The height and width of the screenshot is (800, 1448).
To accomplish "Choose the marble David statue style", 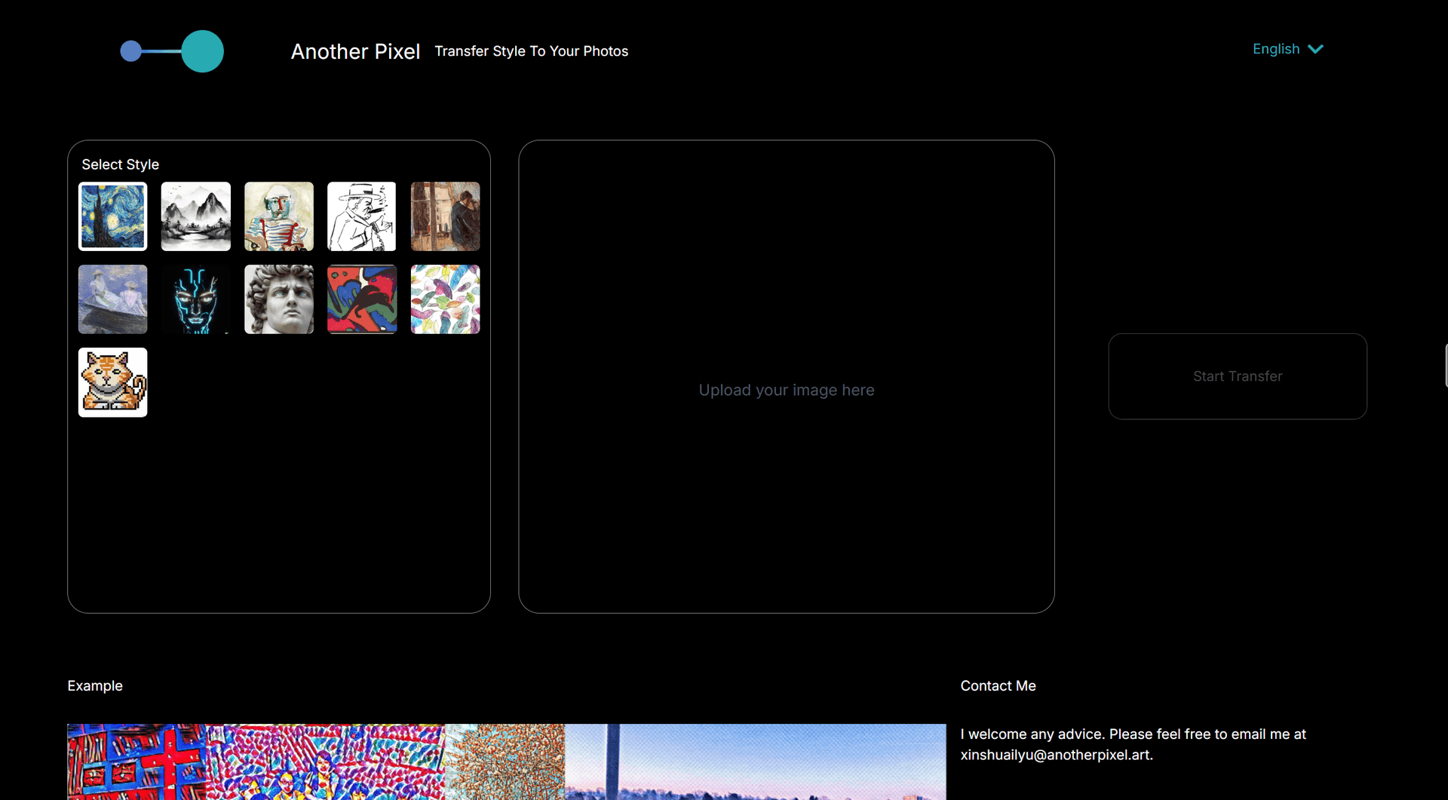I will [x=279, y=299].
